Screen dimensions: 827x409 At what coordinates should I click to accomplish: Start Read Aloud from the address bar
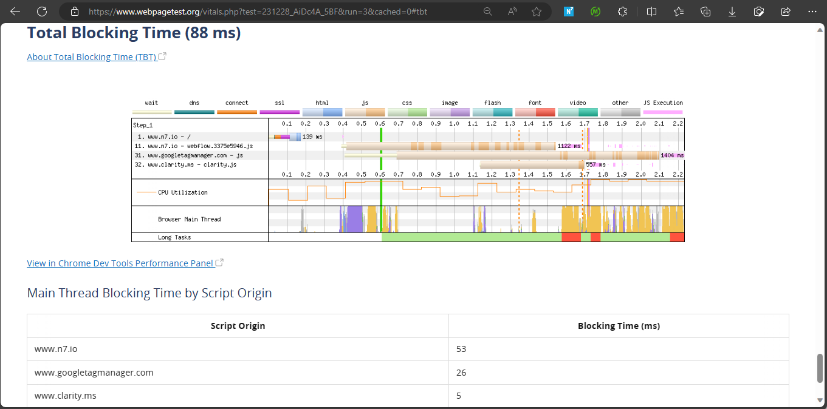click(512, 12)
